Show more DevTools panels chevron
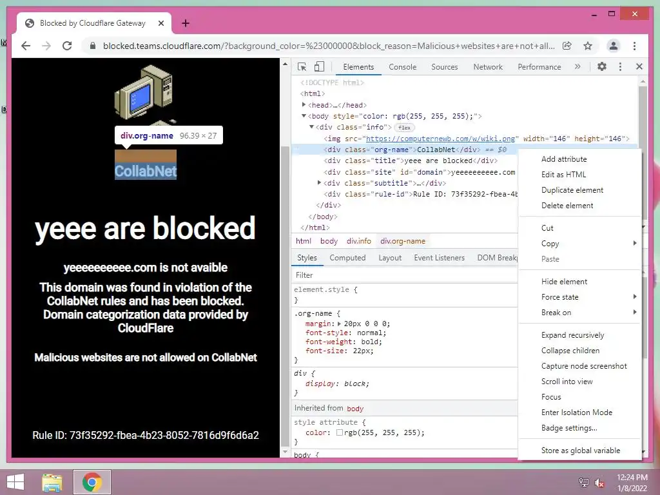Screen dimensions: 660x495 577,66
